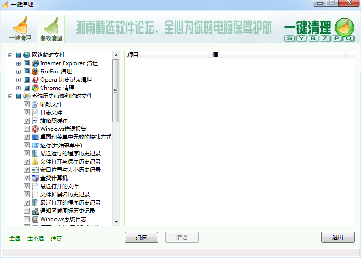Uncheck the 日志文件 checkbox
This screenshot has width=361, height=258.
tap(27, 112)
